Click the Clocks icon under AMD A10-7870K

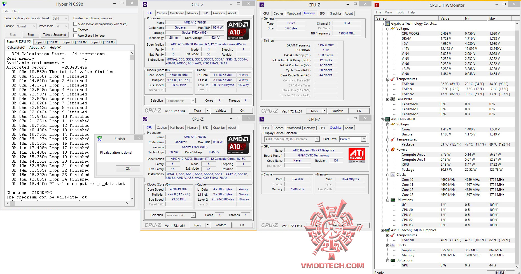[393, 175]
